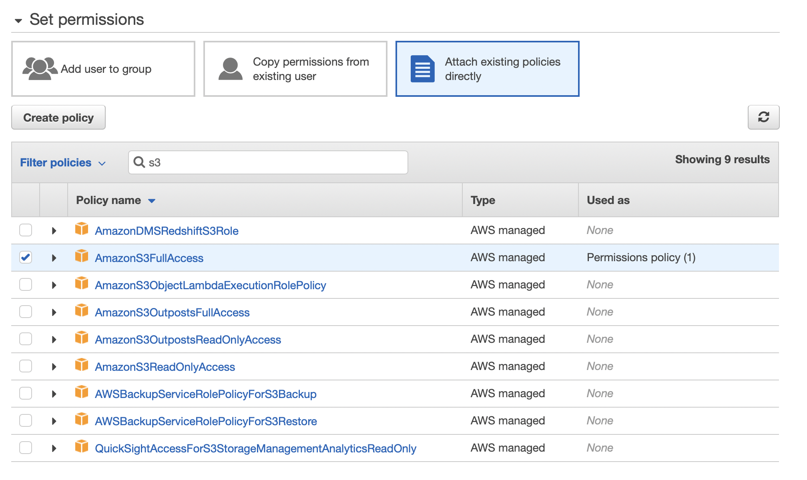Select Copy permissions from existing user
The image size is (807, 480).
pyautogui.click(x=295, y=68)
